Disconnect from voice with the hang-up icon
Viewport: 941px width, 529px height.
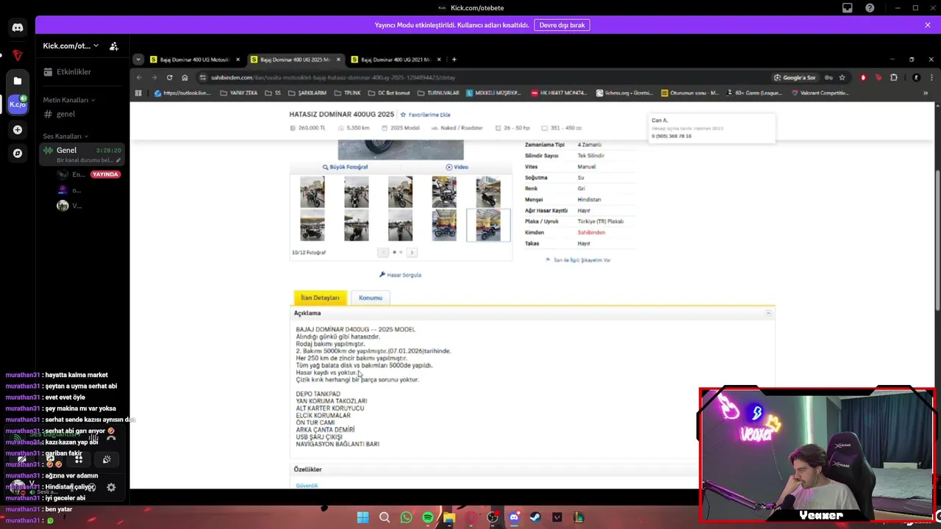111,437
